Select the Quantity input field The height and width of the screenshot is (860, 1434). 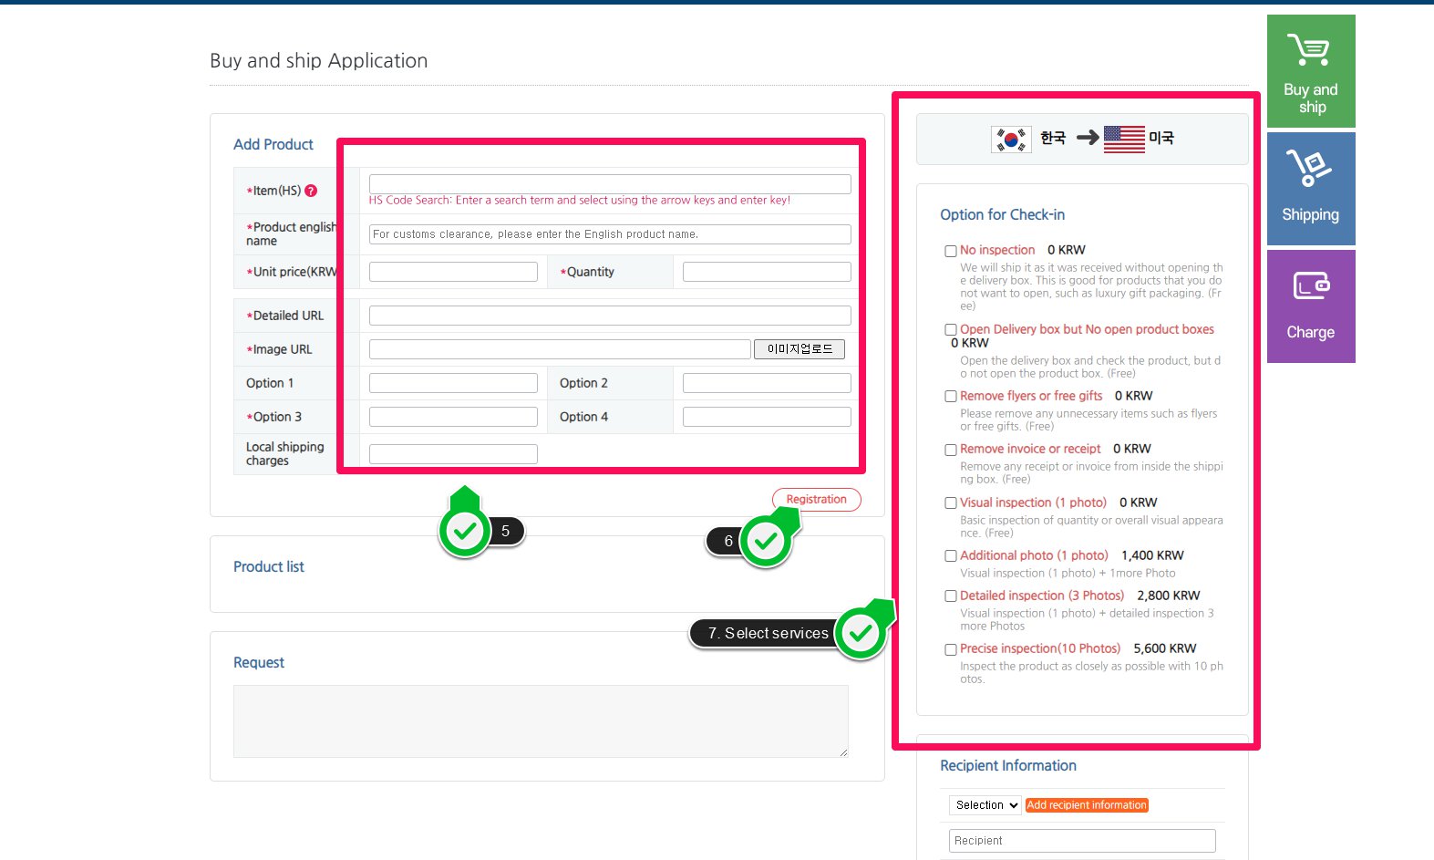pos(766,272)
